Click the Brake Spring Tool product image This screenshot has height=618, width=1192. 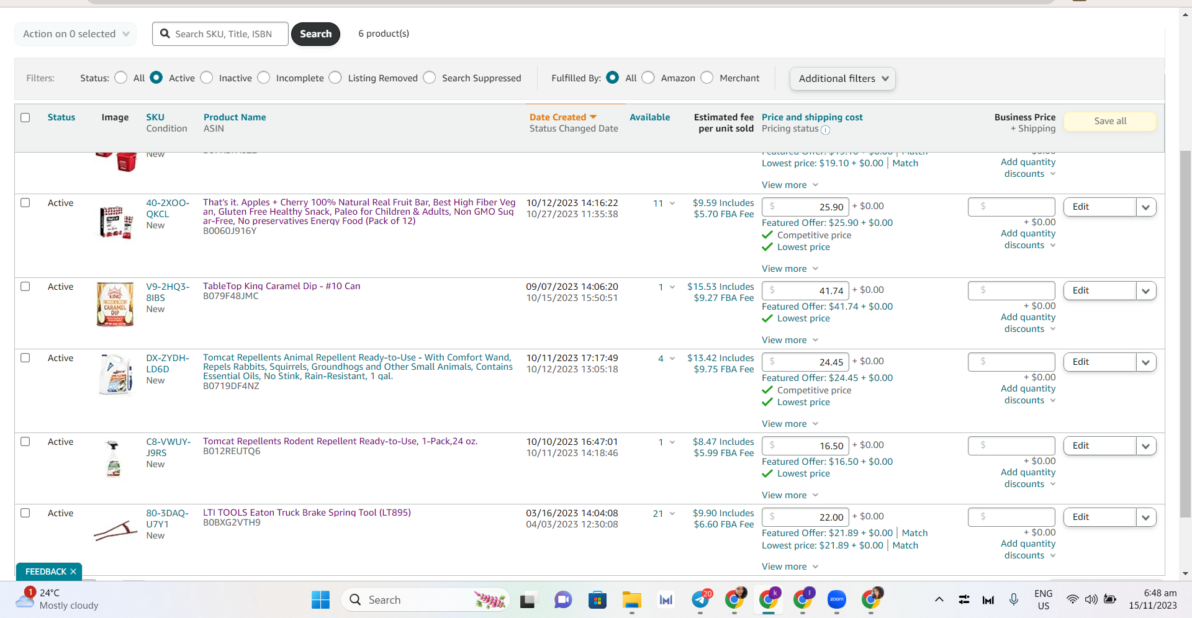115,531
